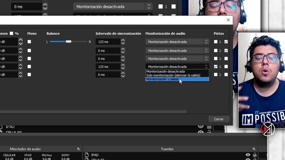The height and width of the screenshot is (160, 285).
Task: Click the 0 ms sync field in last row
Action: [x=108, y=75]
